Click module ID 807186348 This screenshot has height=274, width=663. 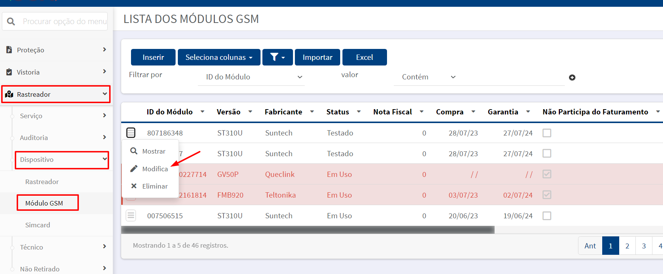click(x=165, y=133)
